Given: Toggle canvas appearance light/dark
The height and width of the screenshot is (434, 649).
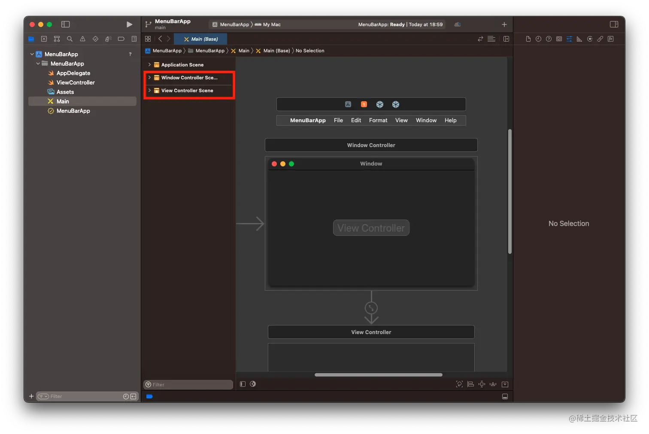Looking at the screenshot, I should pyautogui.click(x=253, y=384).
